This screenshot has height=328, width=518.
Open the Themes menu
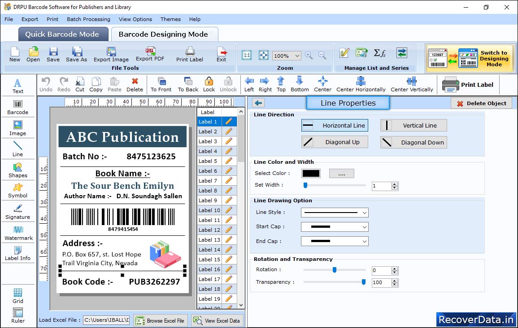(x=170, y=19)
